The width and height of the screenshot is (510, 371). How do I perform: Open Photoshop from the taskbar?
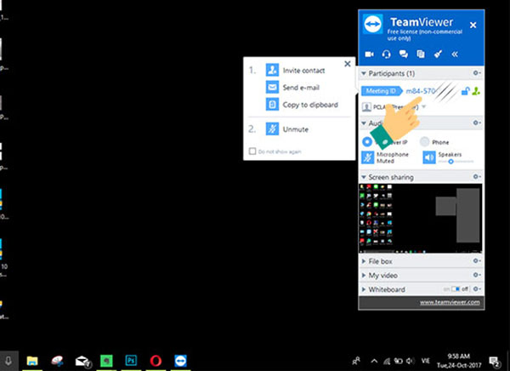point(131,361)
